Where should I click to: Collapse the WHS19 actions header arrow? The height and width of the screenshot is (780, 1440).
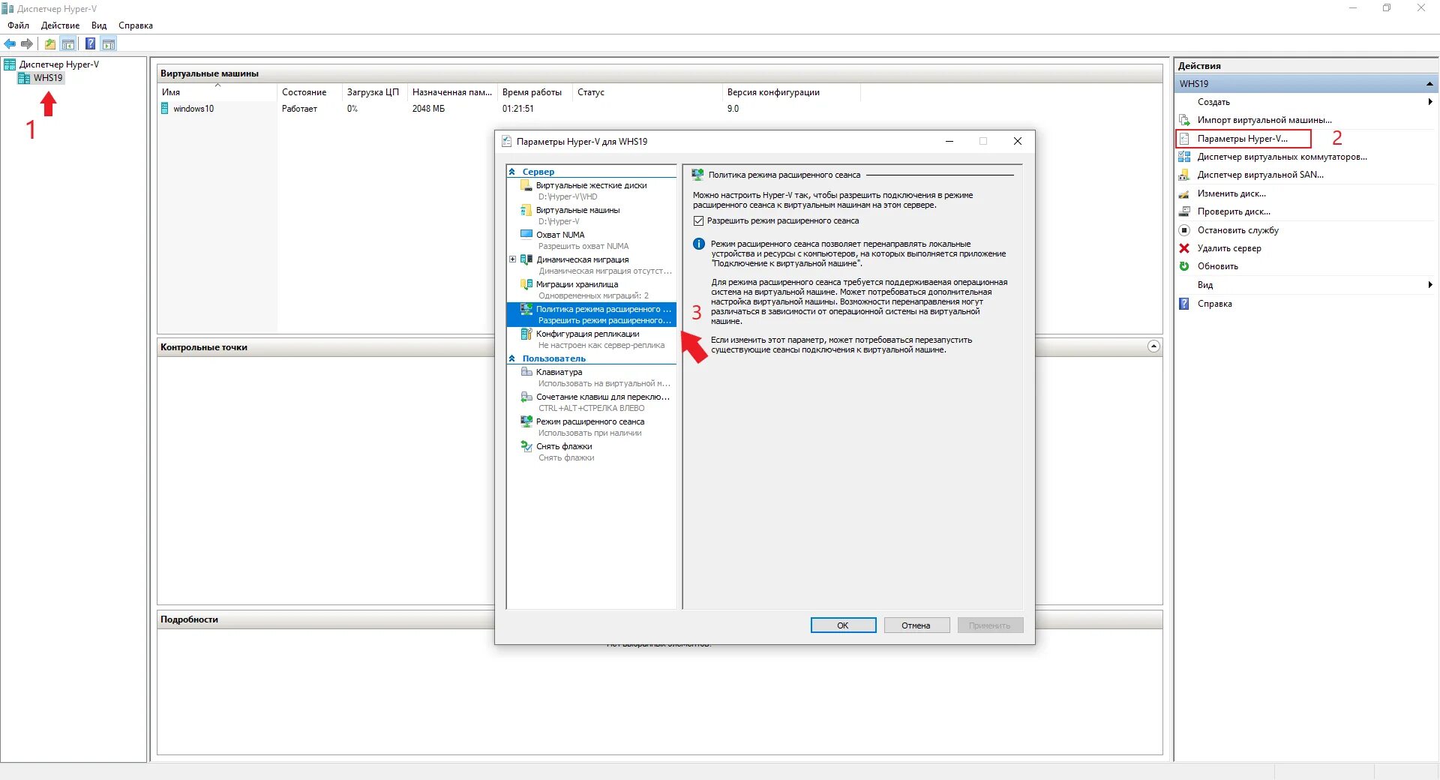click(1429, 84)
